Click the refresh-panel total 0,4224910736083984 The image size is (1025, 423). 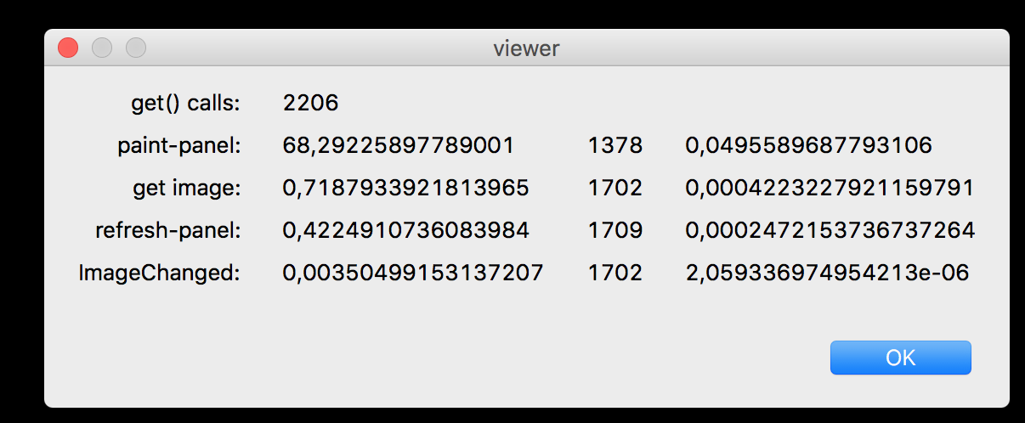405,231
